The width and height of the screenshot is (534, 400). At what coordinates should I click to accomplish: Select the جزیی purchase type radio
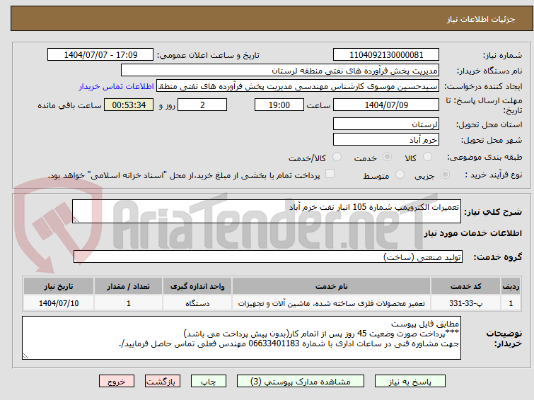(x=445, y=175)
